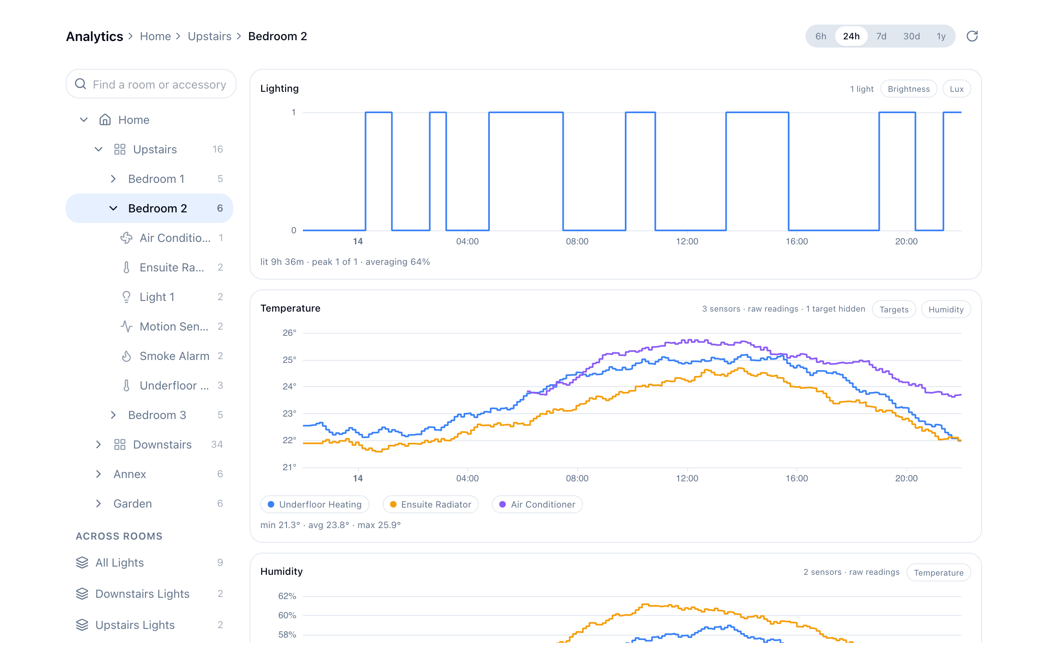Click the Home house icon
This screenshot has width=1051, height=656.
(x=105, y=120)
